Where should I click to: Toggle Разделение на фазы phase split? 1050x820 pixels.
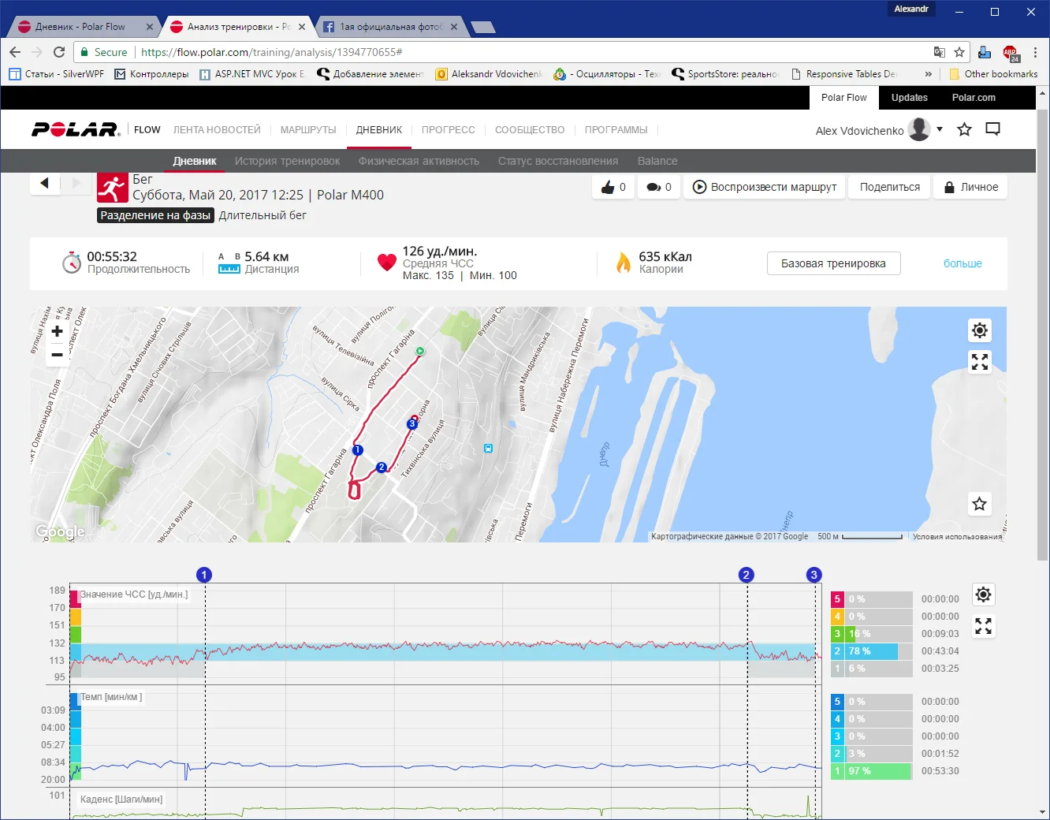155,215
